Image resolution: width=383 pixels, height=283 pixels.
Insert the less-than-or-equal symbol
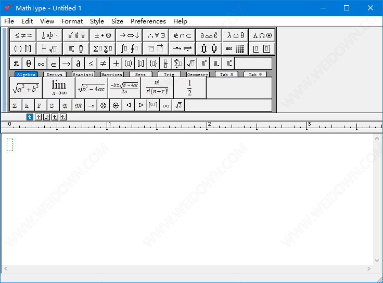point(91,64)
